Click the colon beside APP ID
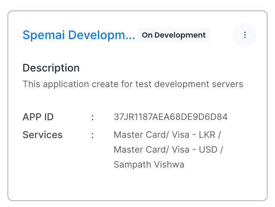Image resolution: width=275 pixels, height=207 pixels. coord(92,117)
